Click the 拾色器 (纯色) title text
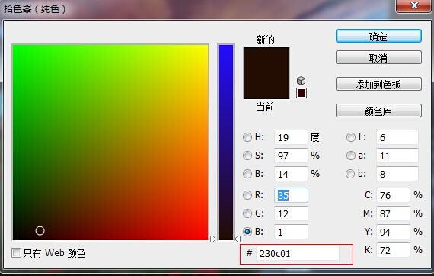 pyautogui.click(x=34, y=9)
